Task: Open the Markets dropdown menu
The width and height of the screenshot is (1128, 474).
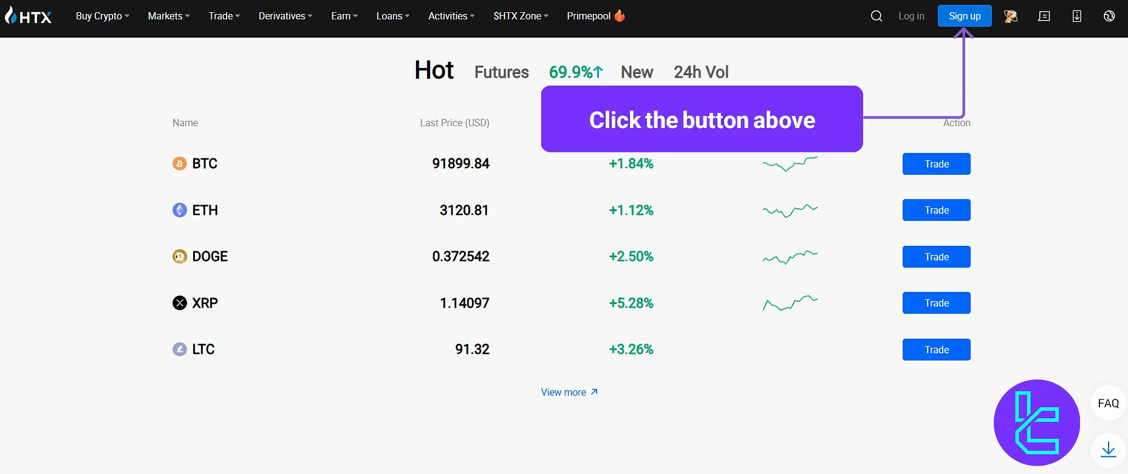Action: 168,16
